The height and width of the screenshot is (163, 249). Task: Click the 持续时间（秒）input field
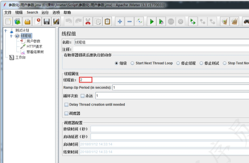pos(170,129)
